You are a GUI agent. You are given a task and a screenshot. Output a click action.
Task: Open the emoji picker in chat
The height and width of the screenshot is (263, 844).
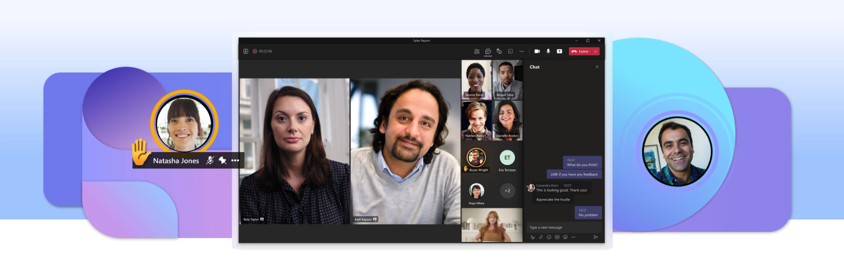tap(549, 237)
